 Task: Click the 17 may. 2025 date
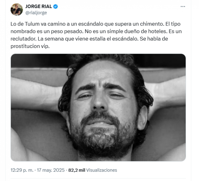click(51, 170)
